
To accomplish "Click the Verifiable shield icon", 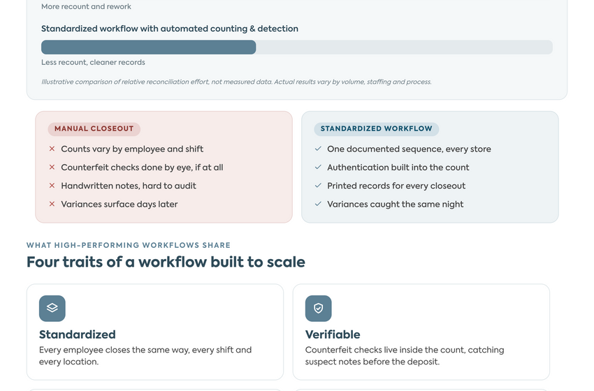I will [319, 308].
